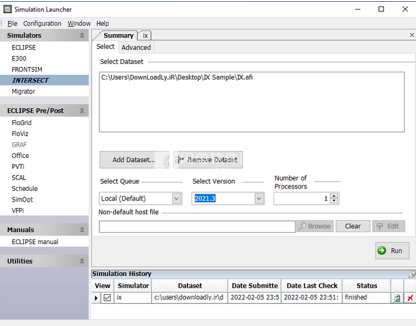Open the Advanced sub-tab
416x326 pixels.
pyautogui.click(x=136, y=47)
